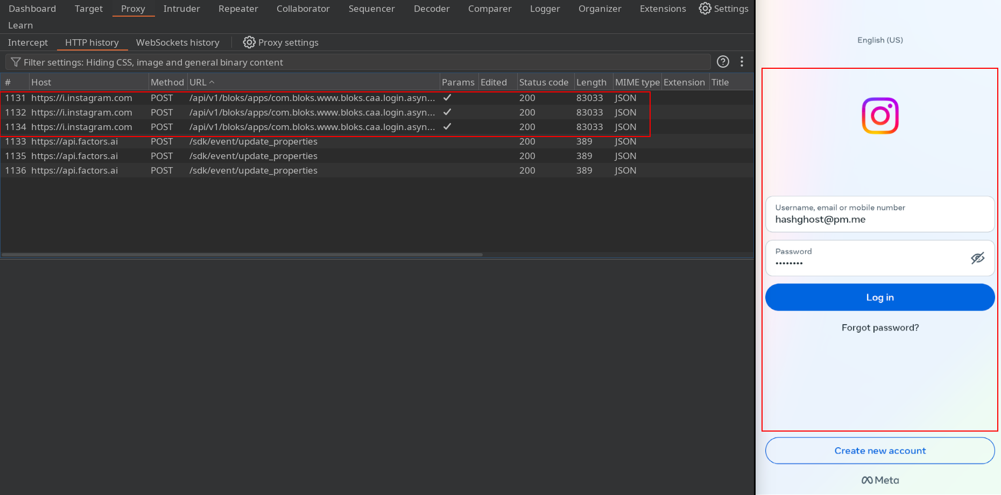Click the Meta logo at bottom
The width and height of the screenshot is (1001, 495).
[880, 480]
